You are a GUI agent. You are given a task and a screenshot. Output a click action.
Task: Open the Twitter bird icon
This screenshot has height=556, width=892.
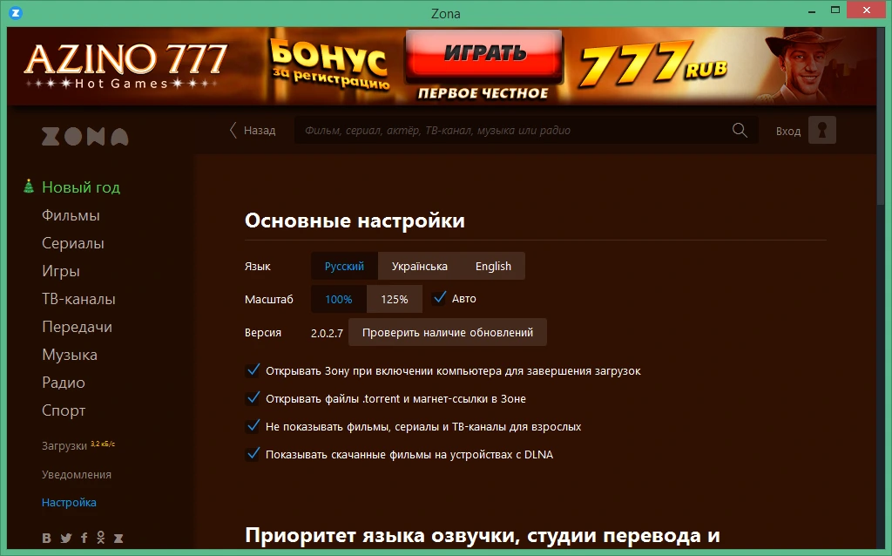[66, 538]
